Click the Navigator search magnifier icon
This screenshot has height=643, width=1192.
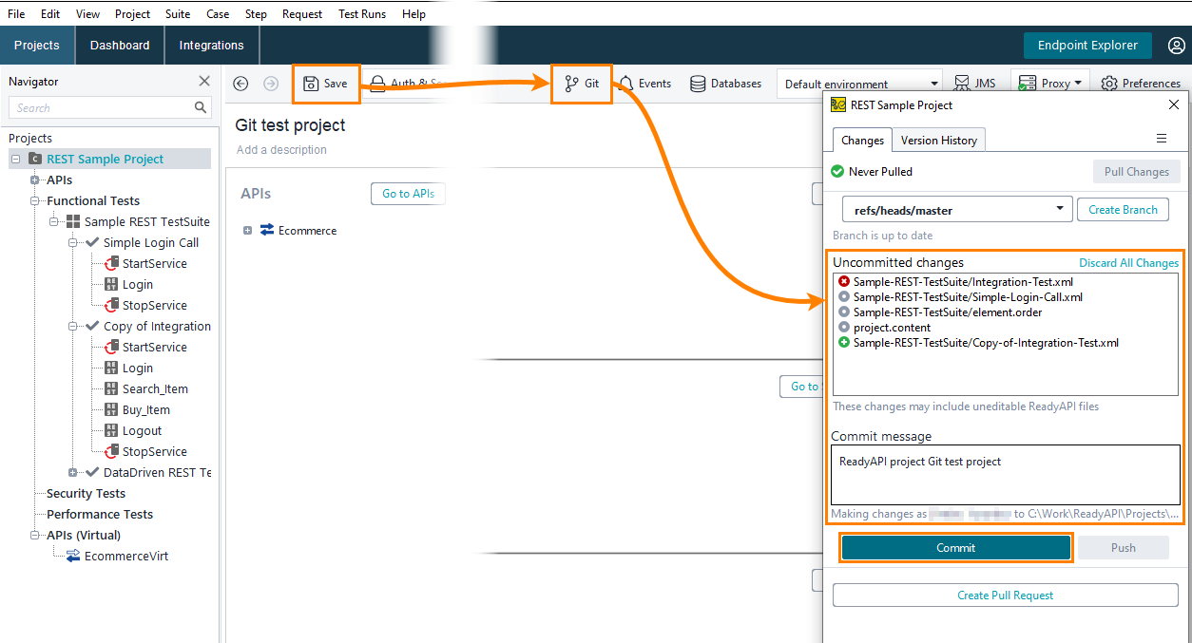click(x=201, y=107)
